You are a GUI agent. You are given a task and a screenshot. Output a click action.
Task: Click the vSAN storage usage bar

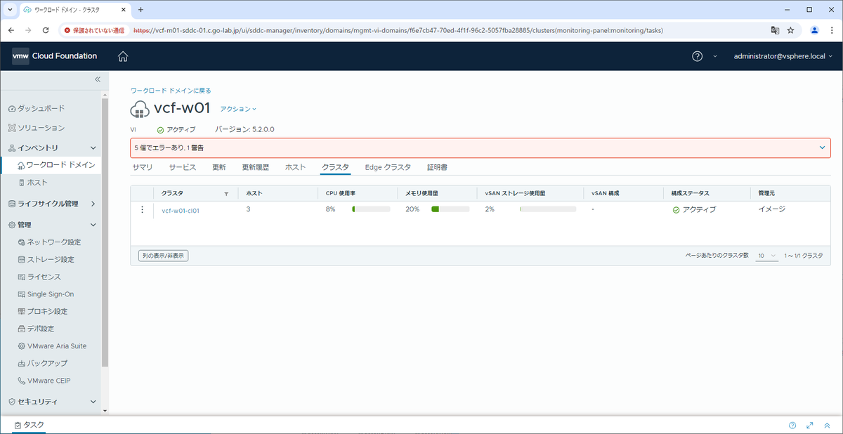548,209
